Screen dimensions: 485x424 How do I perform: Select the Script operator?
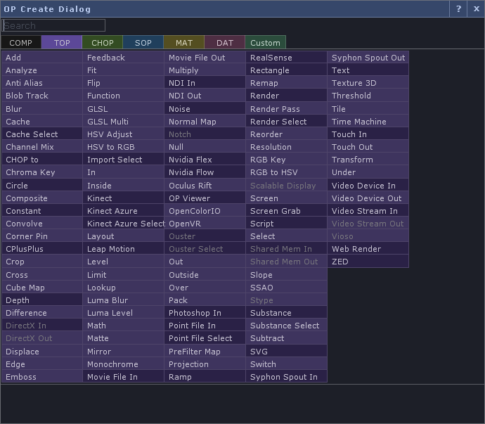(x=286, y=224)
